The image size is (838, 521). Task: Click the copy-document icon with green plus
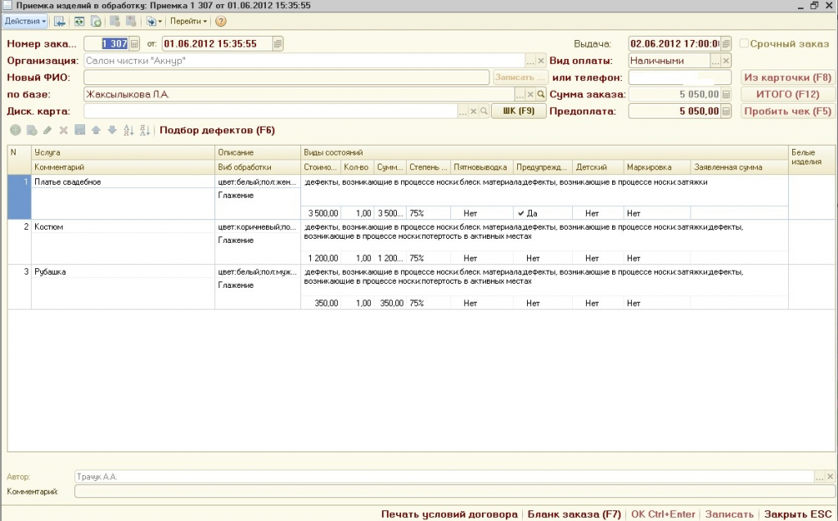click(97, 21)
